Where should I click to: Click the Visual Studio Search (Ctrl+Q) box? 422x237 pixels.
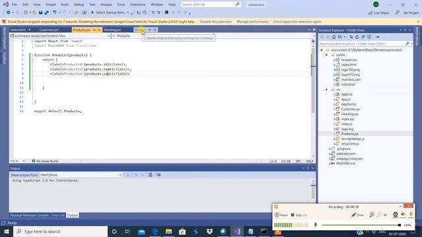210,5
